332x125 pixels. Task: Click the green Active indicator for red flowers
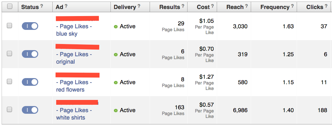pyautogui.click(x=116, y=83)
